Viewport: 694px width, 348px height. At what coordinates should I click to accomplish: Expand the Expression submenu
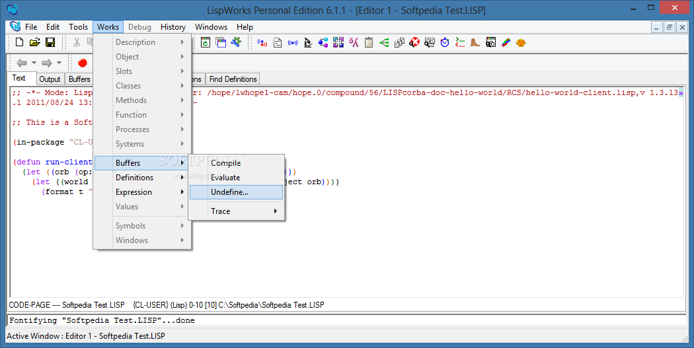pos(143,192)
